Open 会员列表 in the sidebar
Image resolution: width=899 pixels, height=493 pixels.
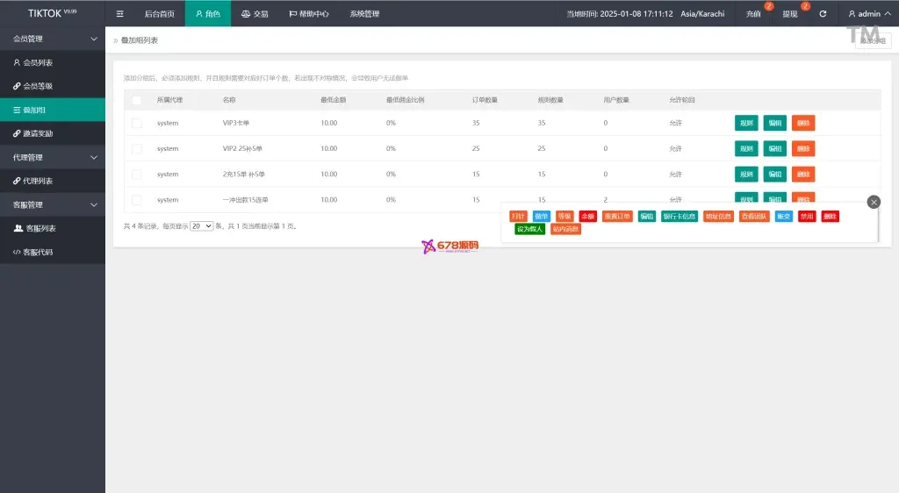38,63
